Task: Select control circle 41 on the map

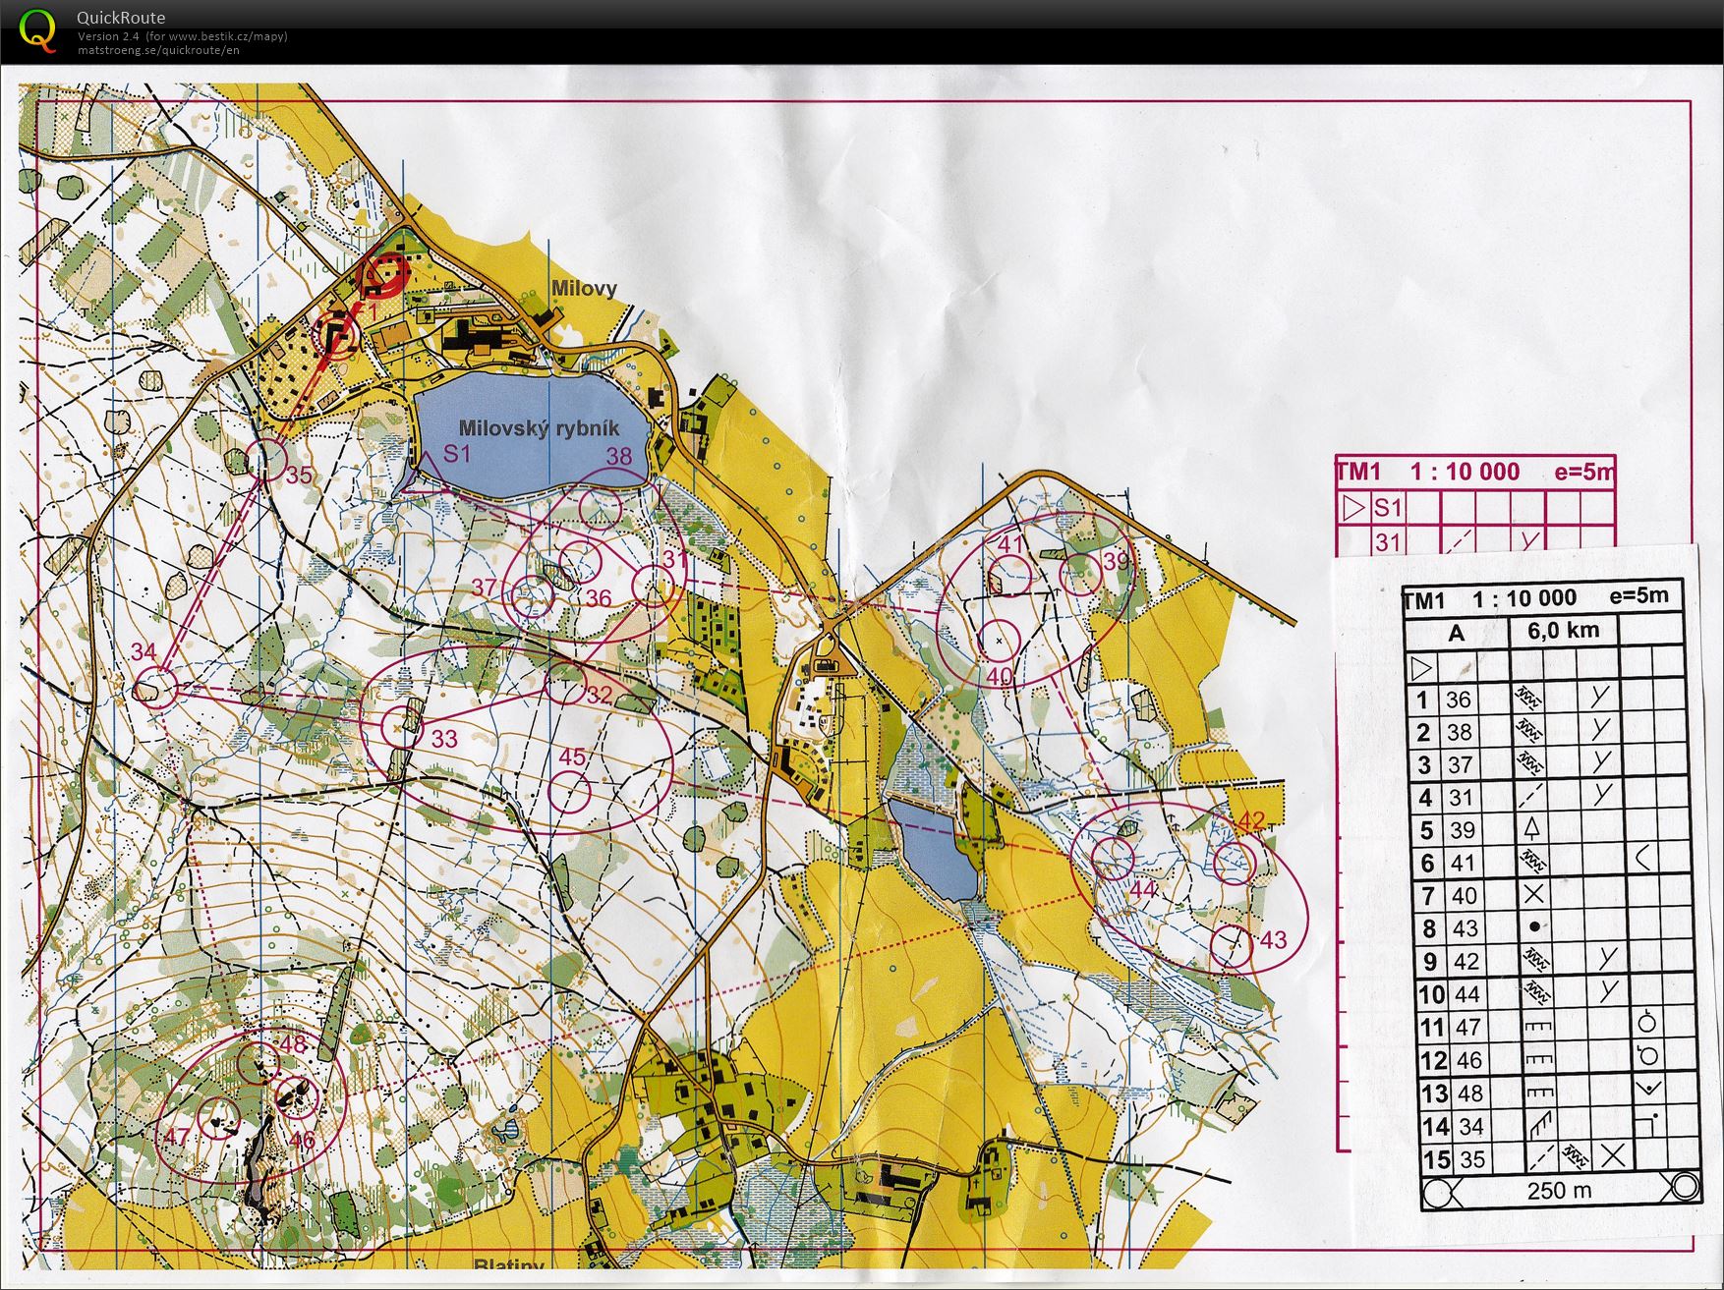Action: click(x=1009, y=575)
